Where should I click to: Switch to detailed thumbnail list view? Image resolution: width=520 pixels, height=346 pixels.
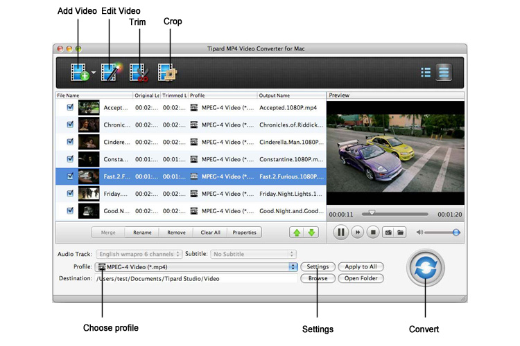[x=444, y=72]
